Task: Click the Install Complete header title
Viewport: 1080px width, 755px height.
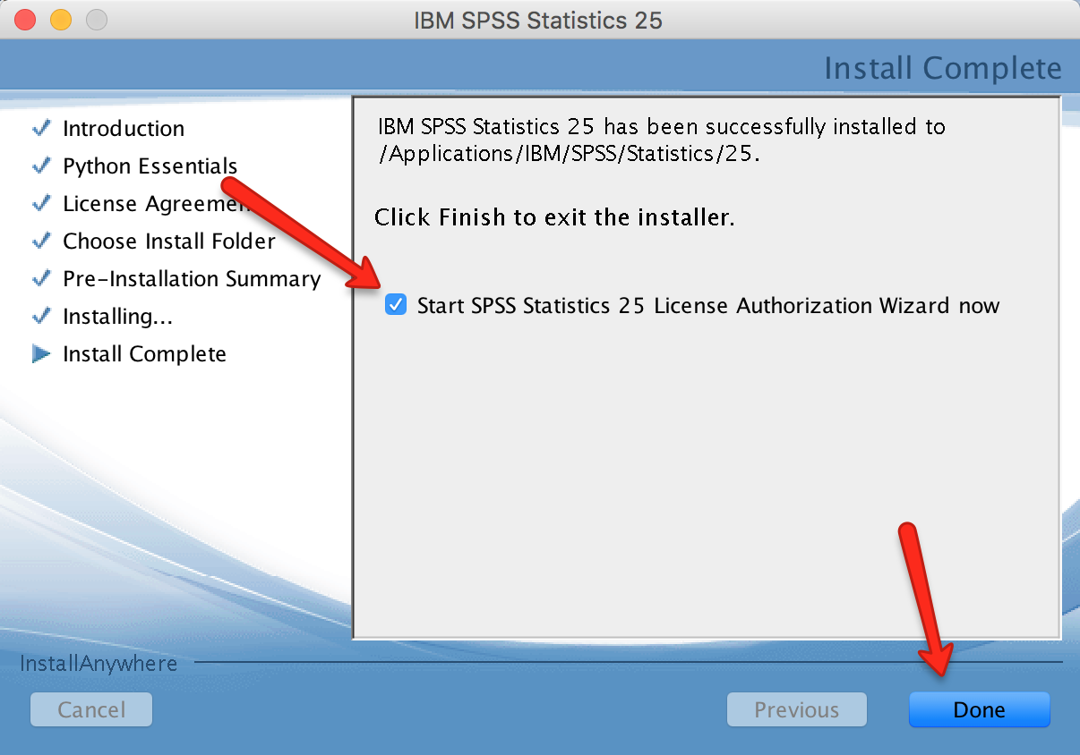Action: pos(943,68)
